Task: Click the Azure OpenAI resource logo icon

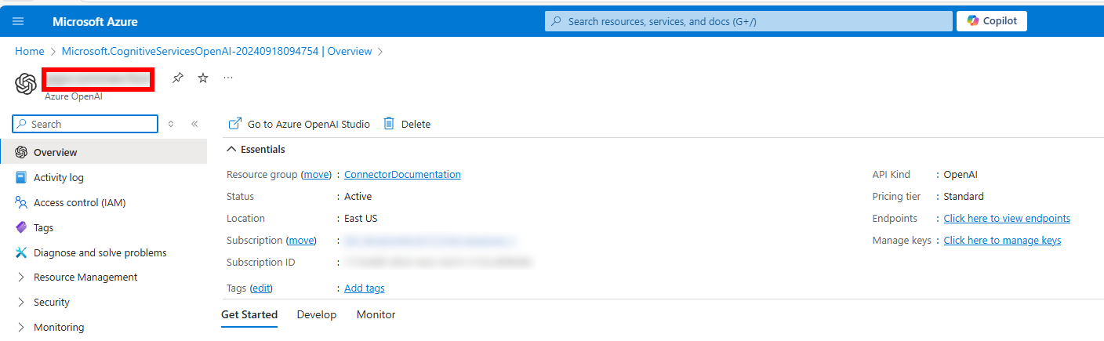Action: pyautogui.click(x=26, y=83)
